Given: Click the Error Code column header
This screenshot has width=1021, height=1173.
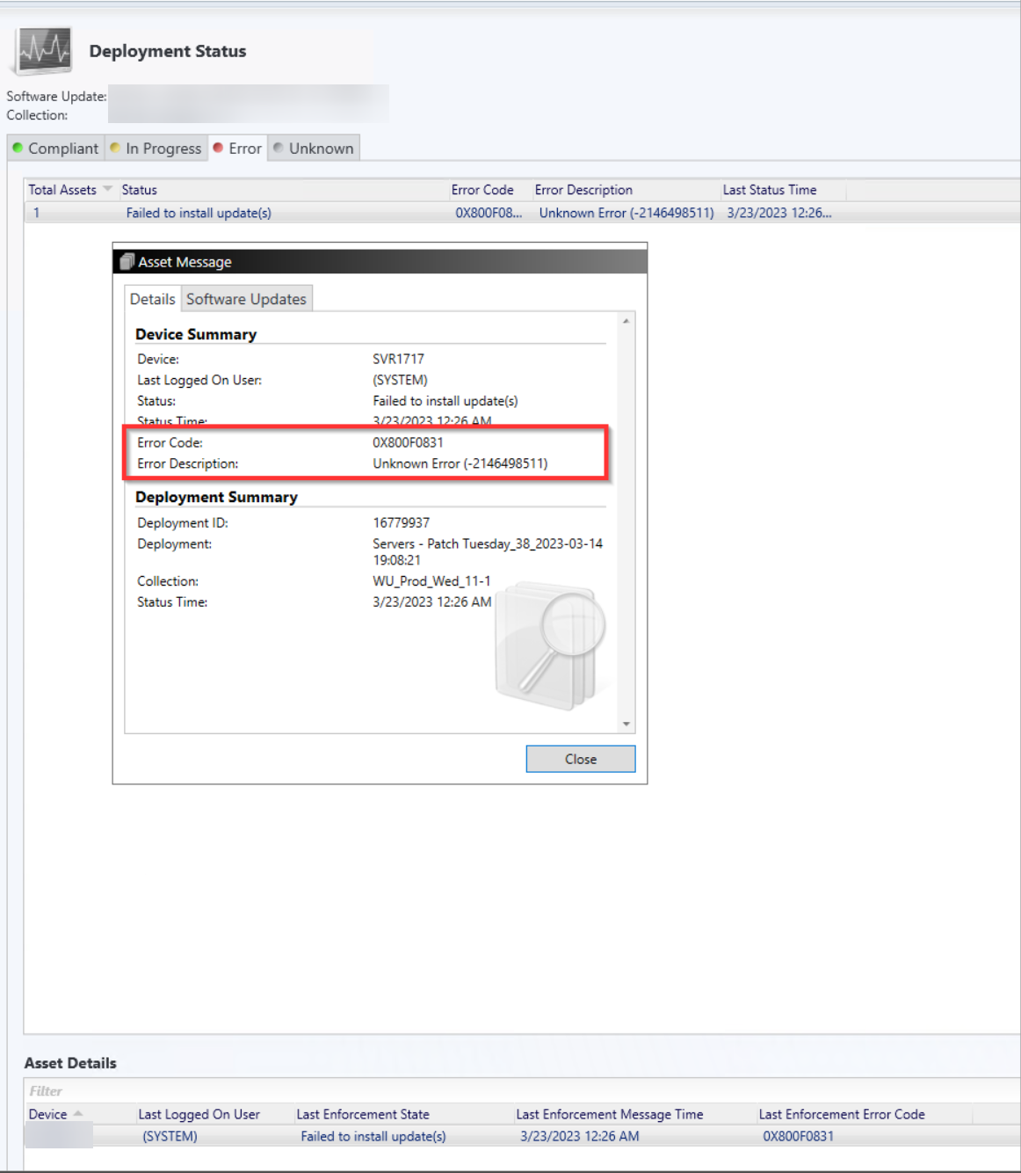Looking at the screenshot, I should click(x=482, y=190).
